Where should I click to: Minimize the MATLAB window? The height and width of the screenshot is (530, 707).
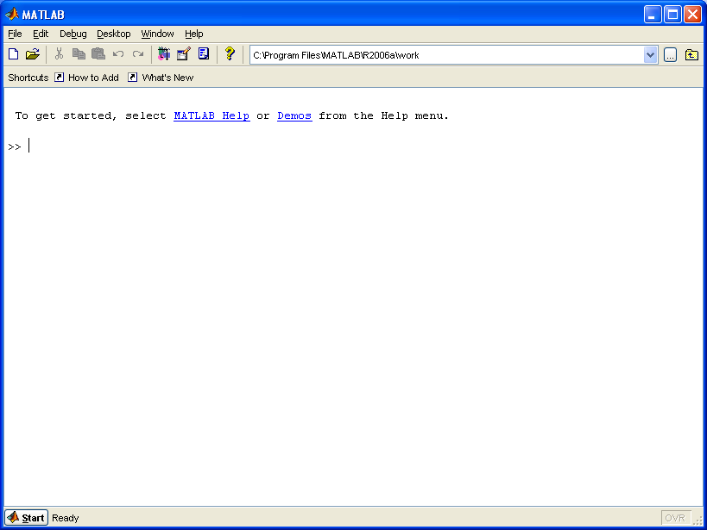pos(652,15)
